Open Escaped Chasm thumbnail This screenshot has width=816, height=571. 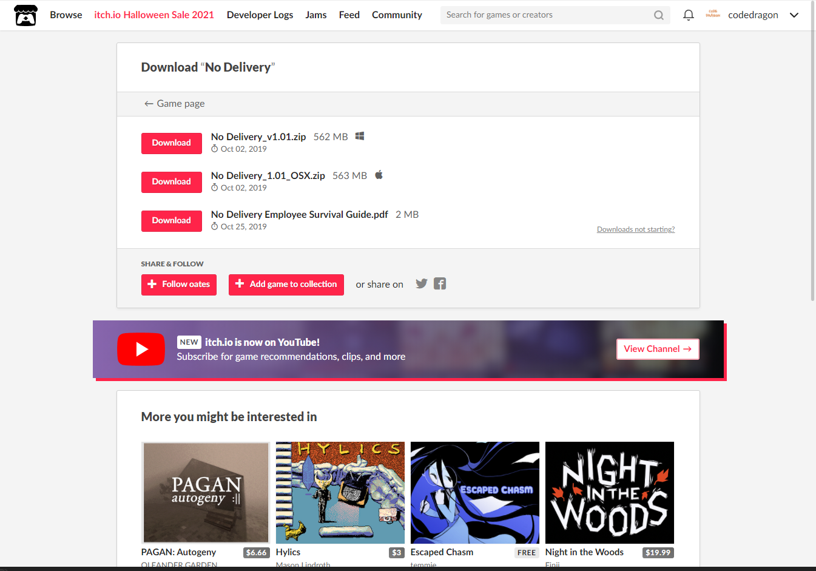(475, 493)
